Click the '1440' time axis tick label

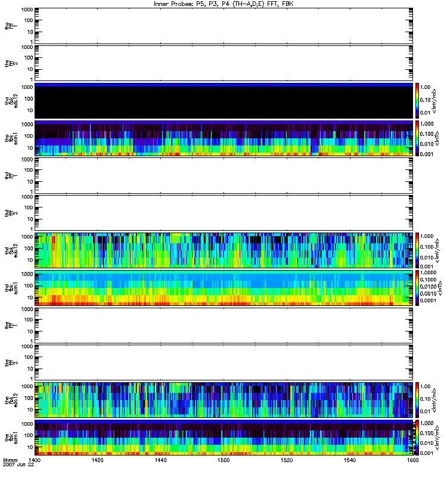tap(160, 460)
